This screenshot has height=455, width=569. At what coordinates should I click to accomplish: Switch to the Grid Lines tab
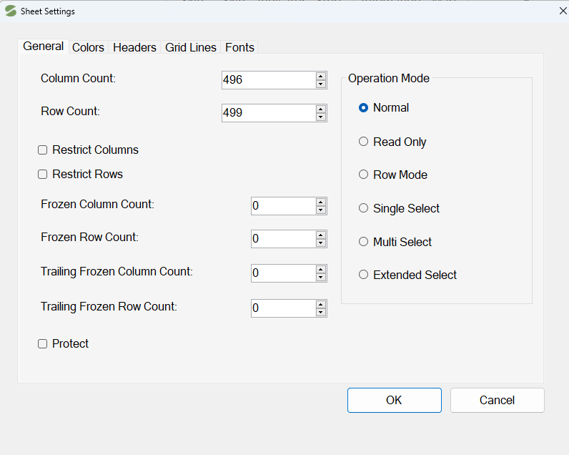pyautogui.click(x=191, y=47)
